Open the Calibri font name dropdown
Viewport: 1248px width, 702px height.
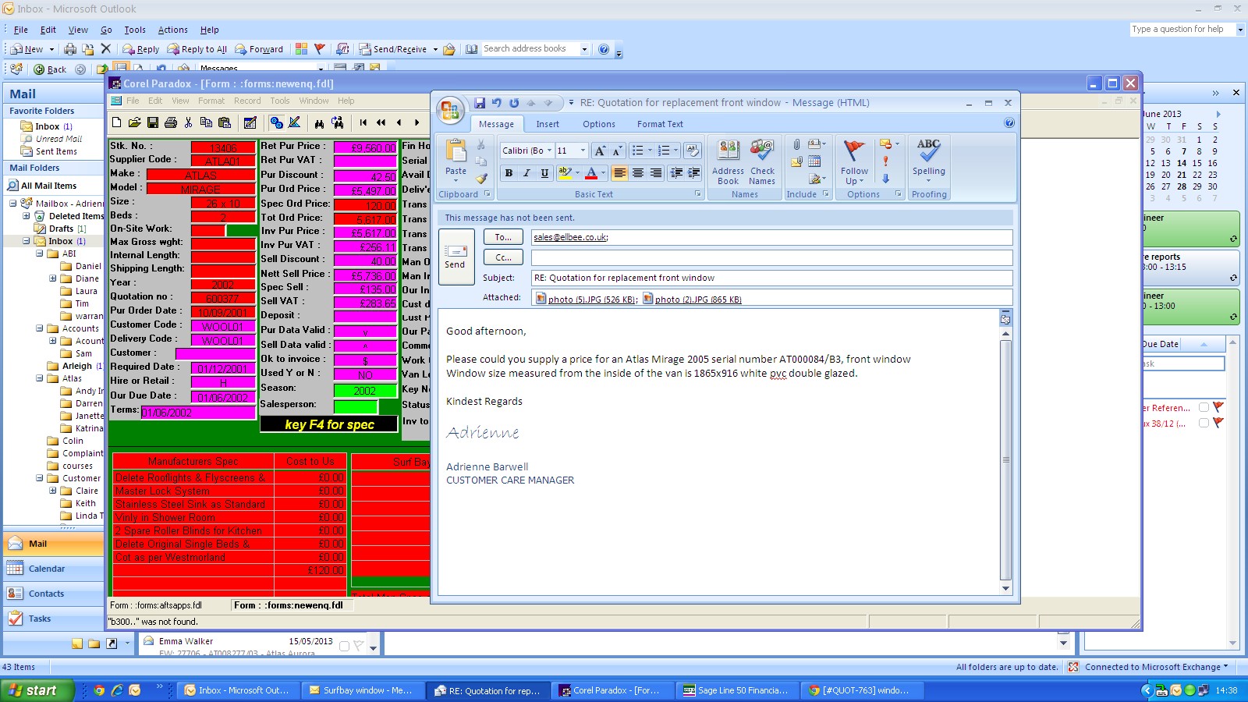point(549,151)
